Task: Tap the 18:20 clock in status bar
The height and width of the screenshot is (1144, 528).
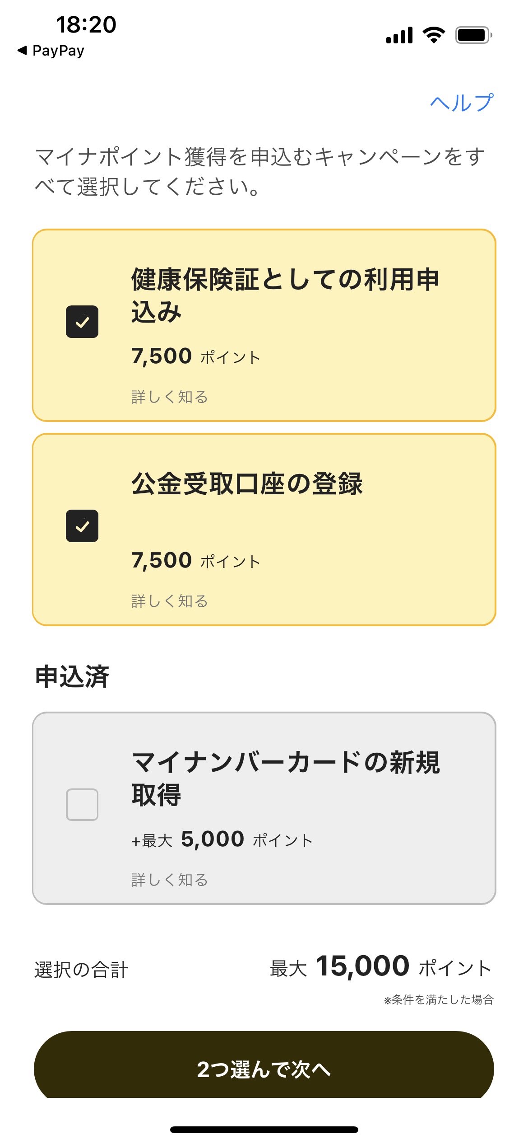Action: coord(86,24)
